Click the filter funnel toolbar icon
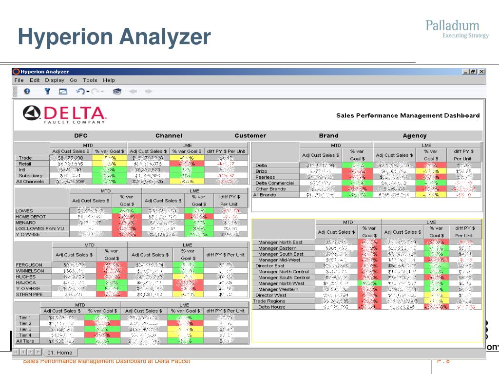The height and width of the screenshot is (374, 499). (x=47, y=91)
